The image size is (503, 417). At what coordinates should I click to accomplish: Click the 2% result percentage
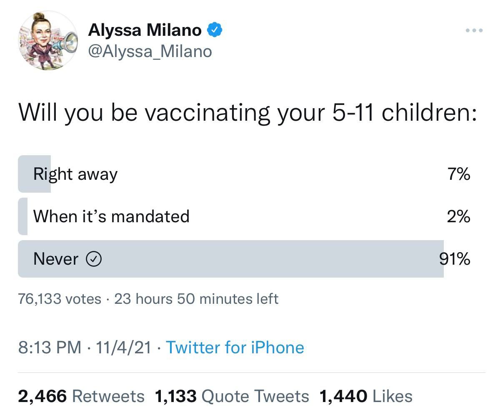459,216
